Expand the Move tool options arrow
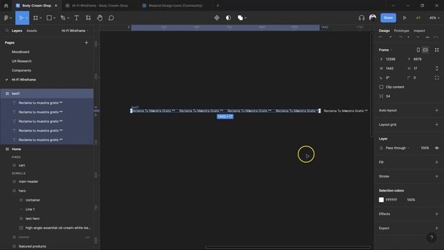 coord(26,18)
